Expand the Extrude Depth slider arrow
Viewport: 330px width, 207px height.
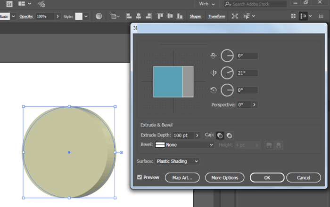(x=197, y=135)
